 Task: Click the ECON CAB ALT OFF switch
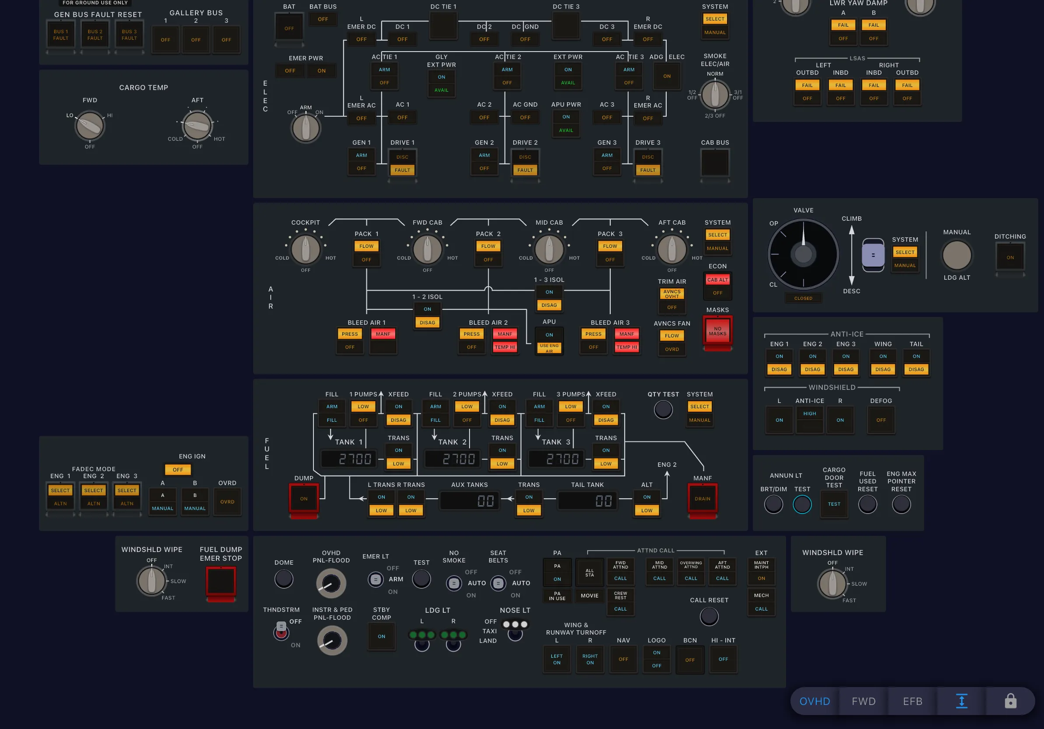coord(717,286)
